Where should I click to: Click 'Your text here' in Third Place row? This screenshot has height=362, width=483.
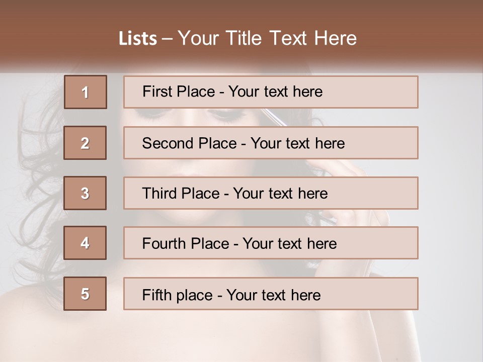pos(280,193)
